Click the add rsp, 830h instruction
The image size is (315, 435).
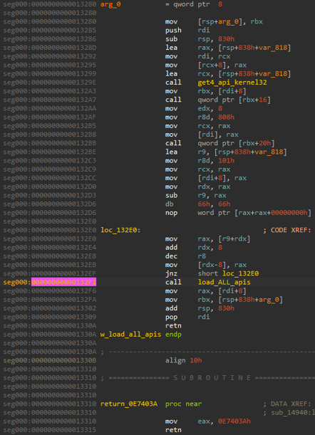[x=200, y=308]
